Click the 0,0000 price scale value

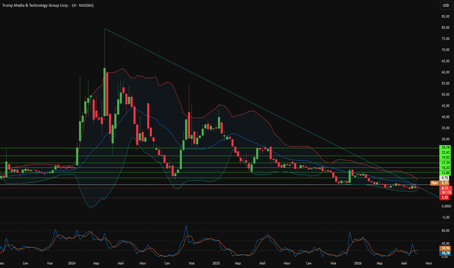pyautogui.click(x=446, y=206)
